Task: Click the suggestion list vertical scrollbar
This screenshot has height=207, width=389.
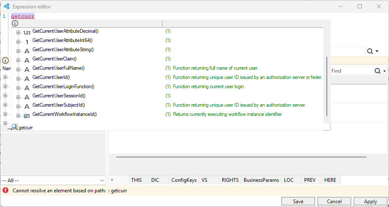Action: tap(327, 86)
